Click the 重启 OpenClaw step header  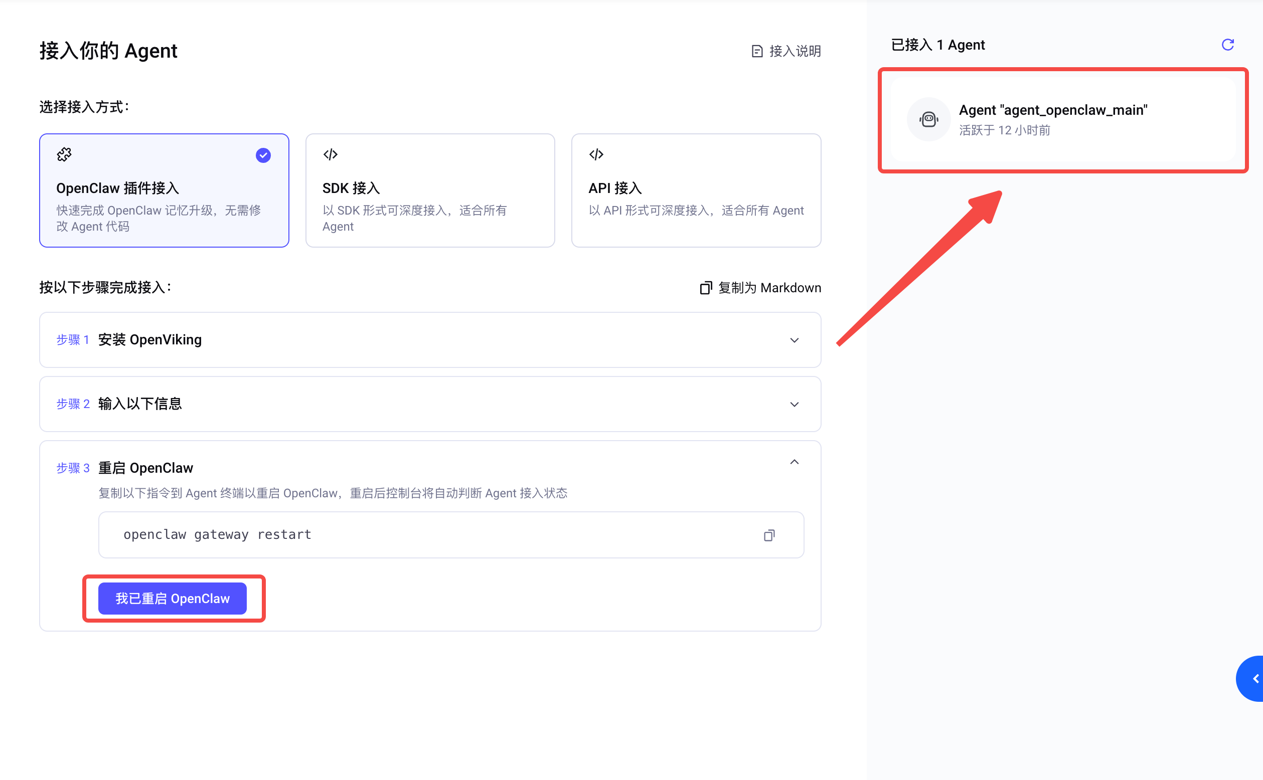[145, 468]
